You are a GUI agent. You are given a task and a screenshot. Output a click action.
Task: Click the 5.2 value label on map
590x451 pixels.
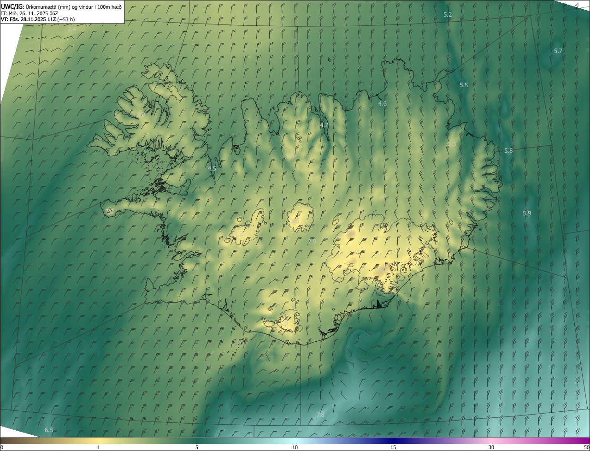coord(448,15)
